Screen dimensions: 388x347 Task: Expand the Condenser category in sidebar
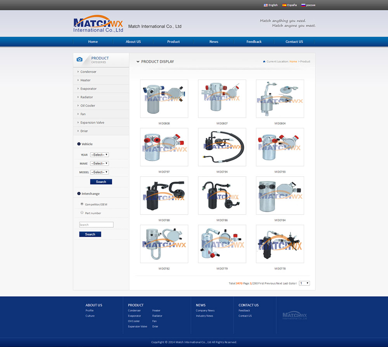click(88, 72)
